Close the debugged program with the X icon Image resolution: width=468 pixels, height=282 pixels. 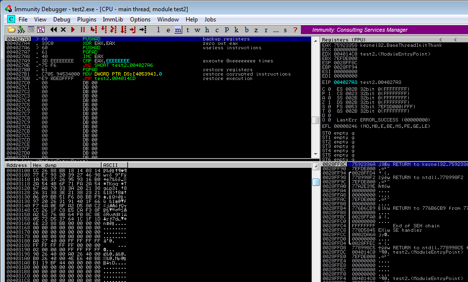(63, 30)
